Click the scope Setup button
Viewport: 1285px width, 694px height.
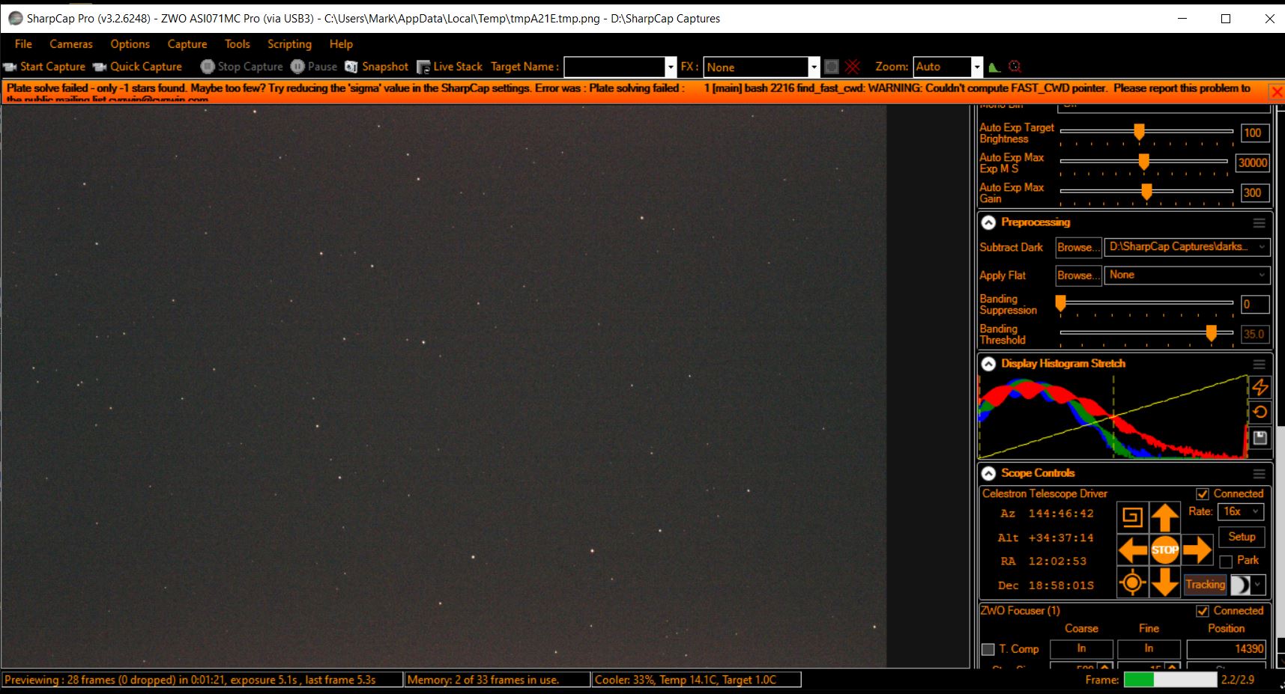[1242, 537]
